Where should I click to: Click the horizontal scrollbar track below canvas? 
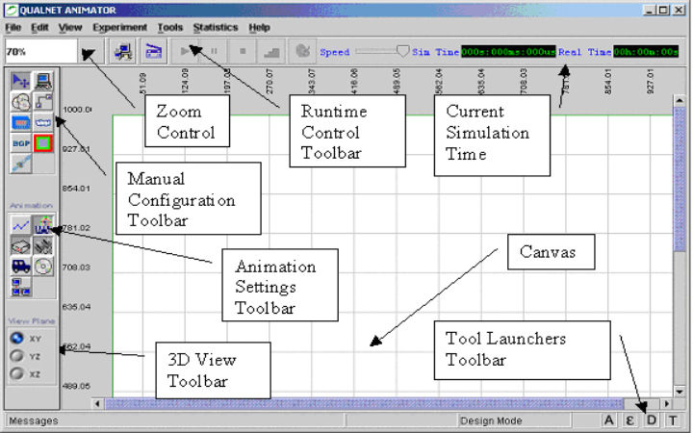pos(364,403)
